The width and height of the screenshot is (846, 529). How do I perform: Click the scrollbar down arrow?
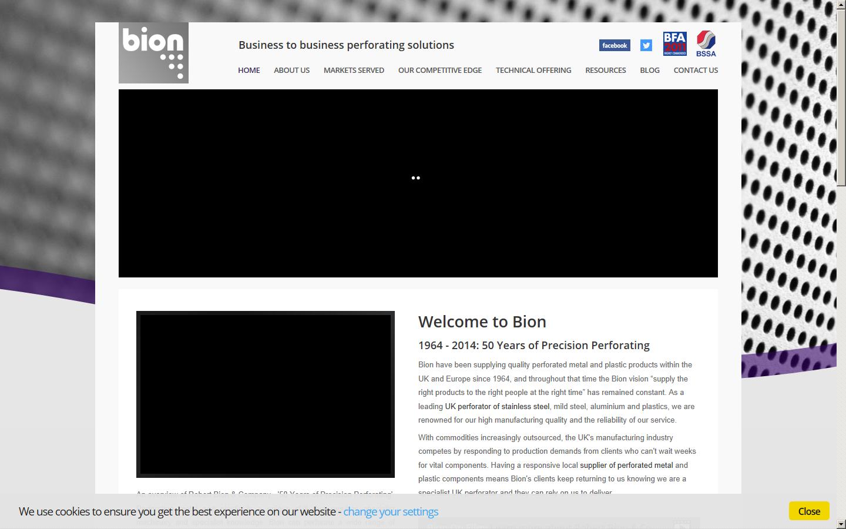[841, 523]
